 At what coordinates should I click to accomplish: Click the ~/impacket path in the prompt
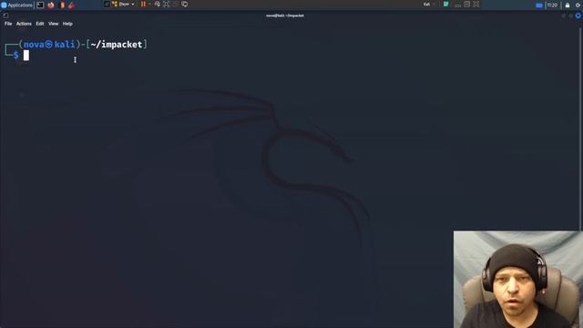tap(117, 45)
